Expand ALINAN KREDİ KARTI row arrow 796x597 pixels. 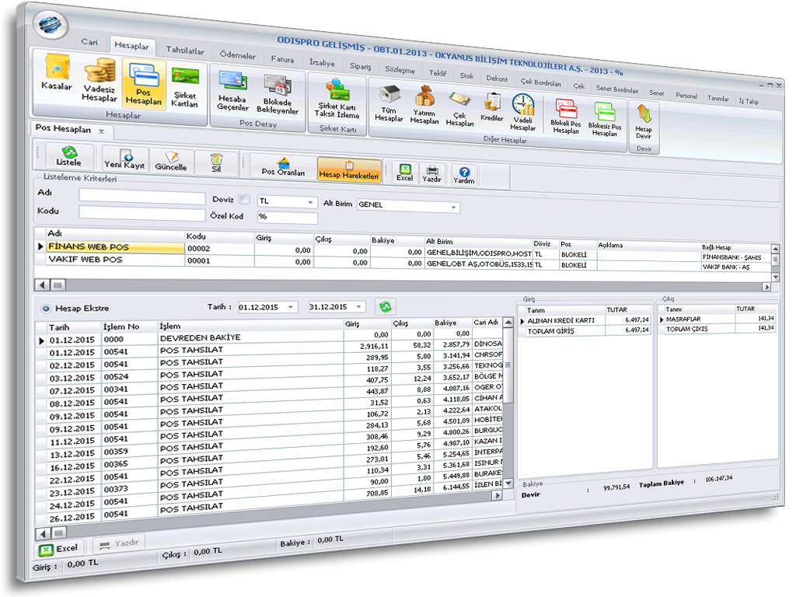522,321
